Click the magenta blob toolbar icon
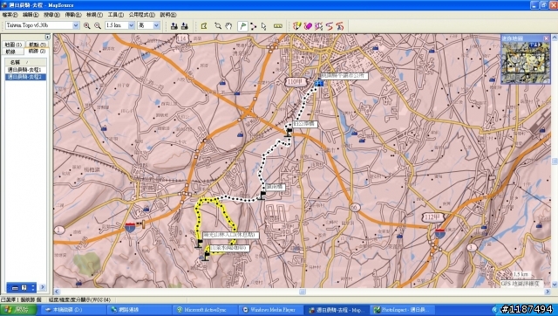The width and height of the screenshot is (558, 316). (308, 25)
